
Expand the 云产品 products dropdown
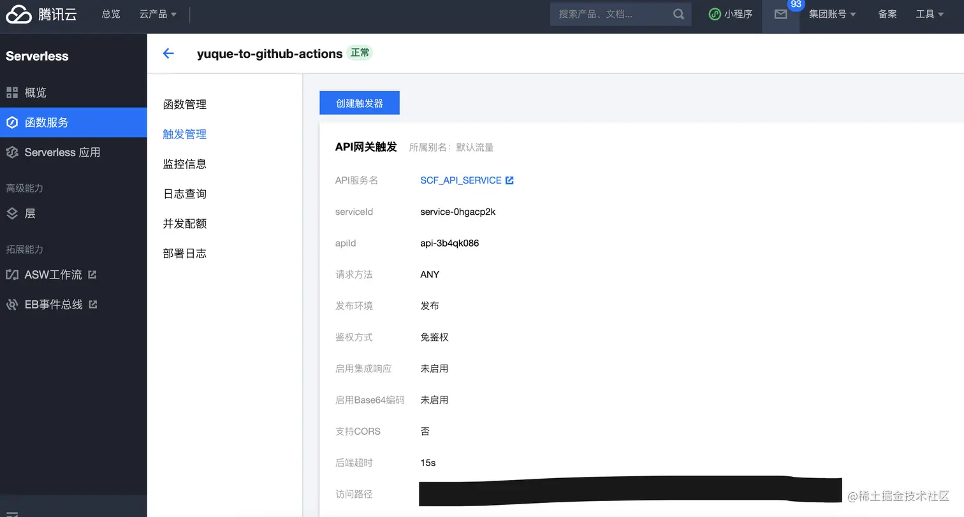coord(158,14)
